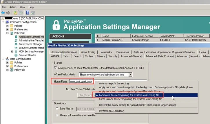
Task: Collapse the Computer Configuration tree node
Action: pos(3,22)
